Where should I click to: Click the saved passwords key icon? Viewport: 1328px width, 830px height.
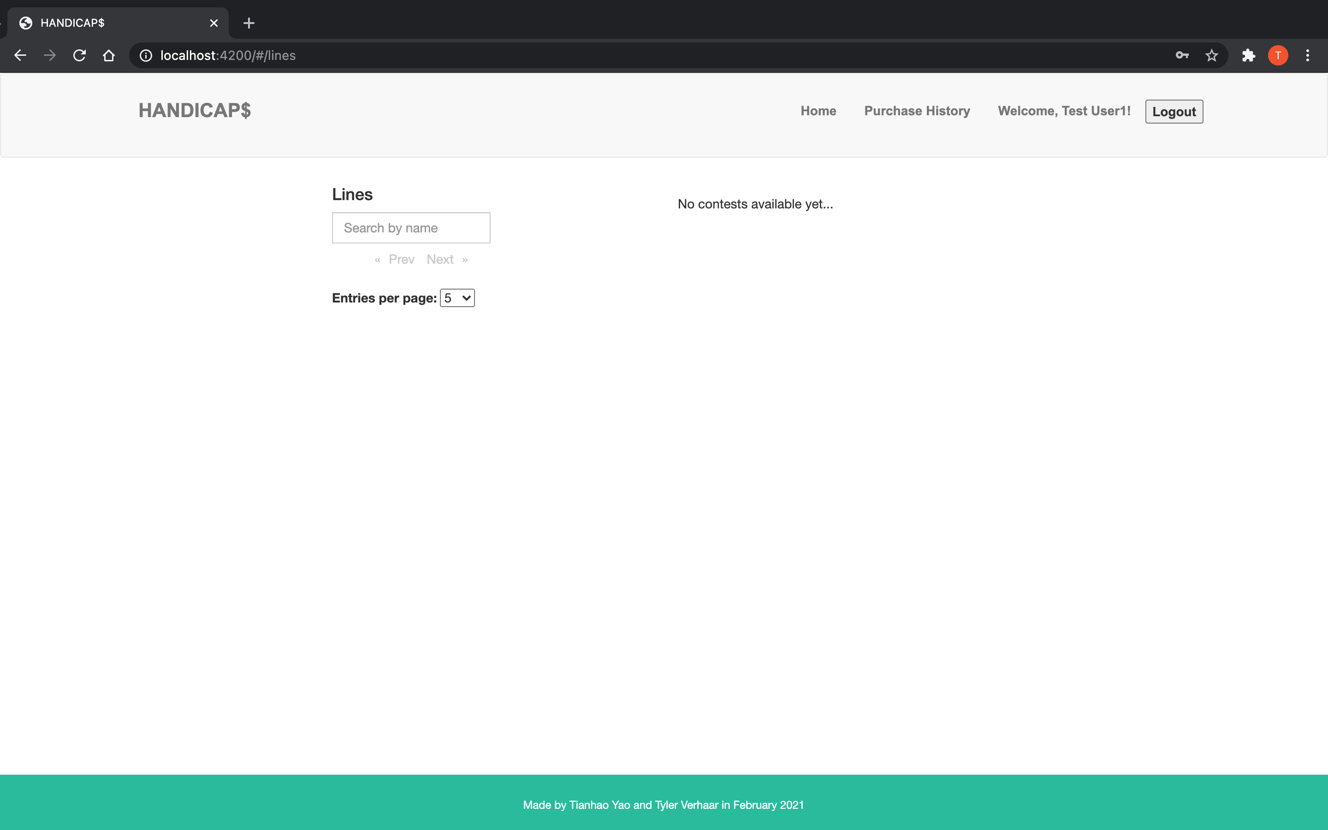1182,55
